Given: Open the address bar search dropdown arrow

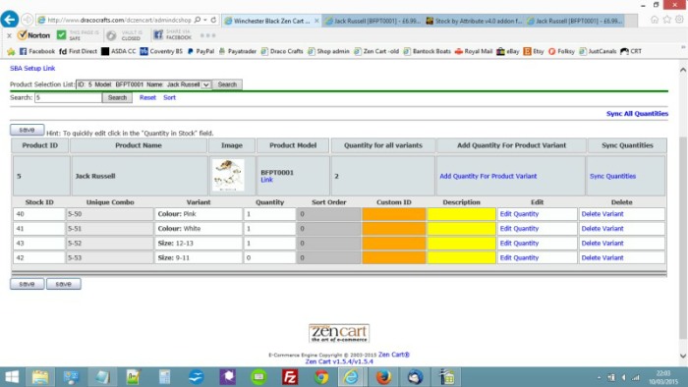Looking at the screenshot, I should tap(204, 20).
